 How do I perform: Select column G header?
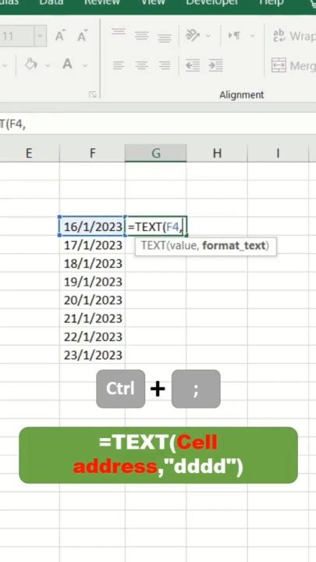coord(155,154)
